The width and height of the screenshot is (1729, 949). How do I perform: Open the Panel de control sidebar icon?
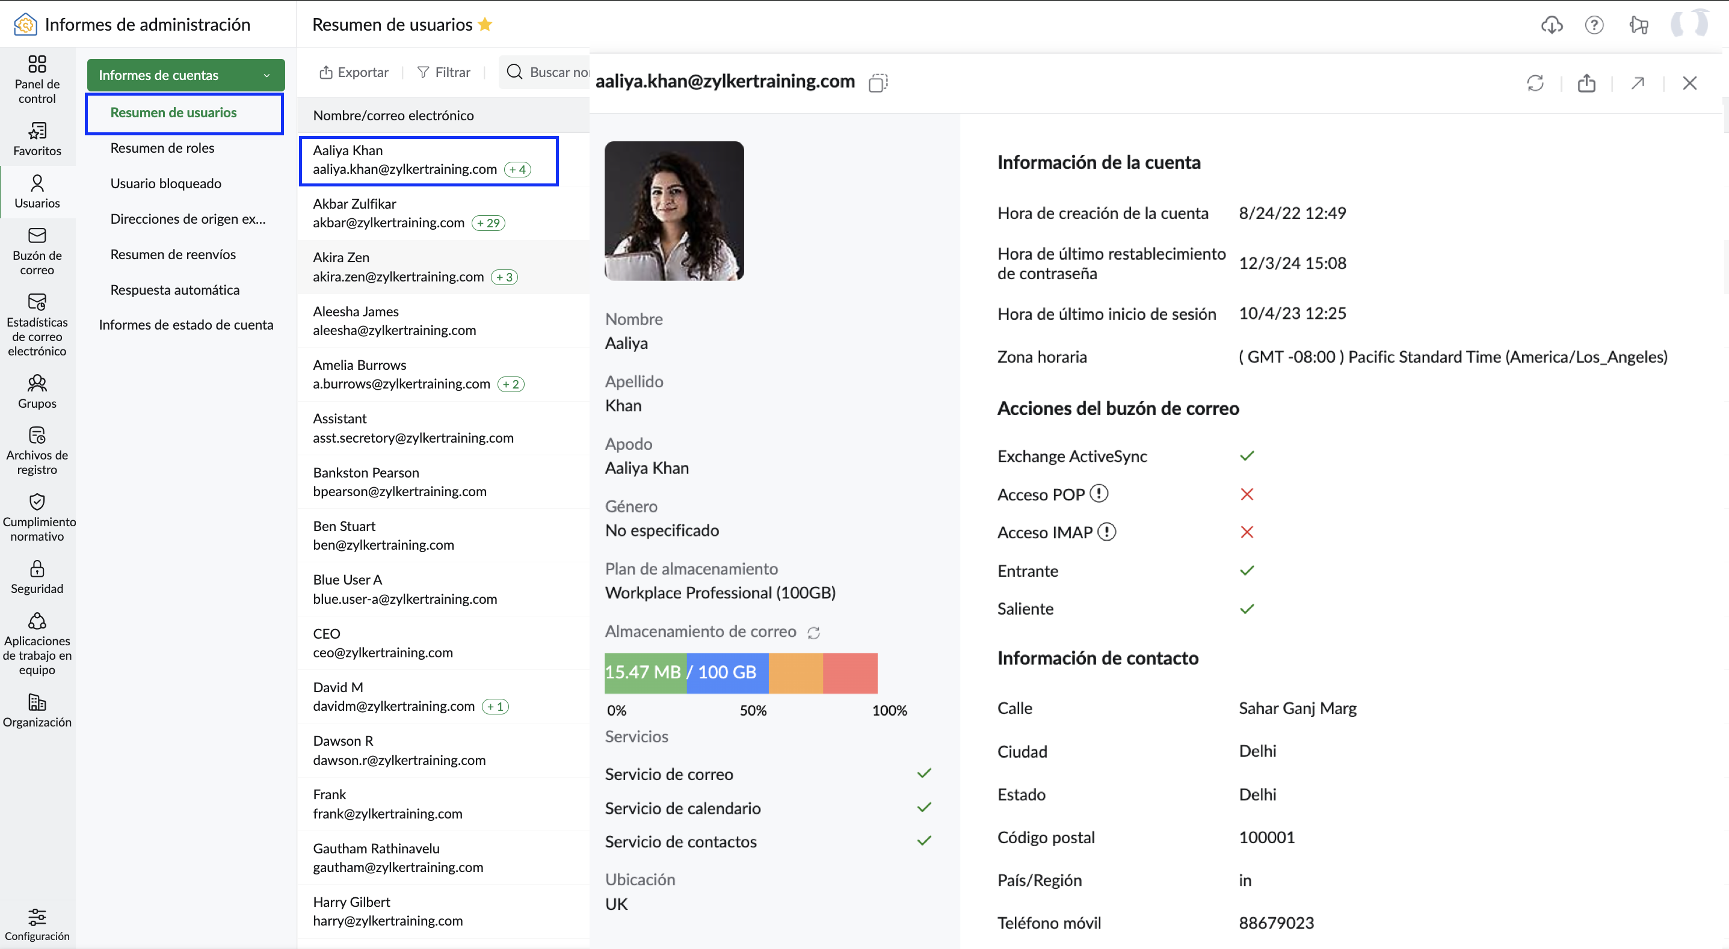37,79
